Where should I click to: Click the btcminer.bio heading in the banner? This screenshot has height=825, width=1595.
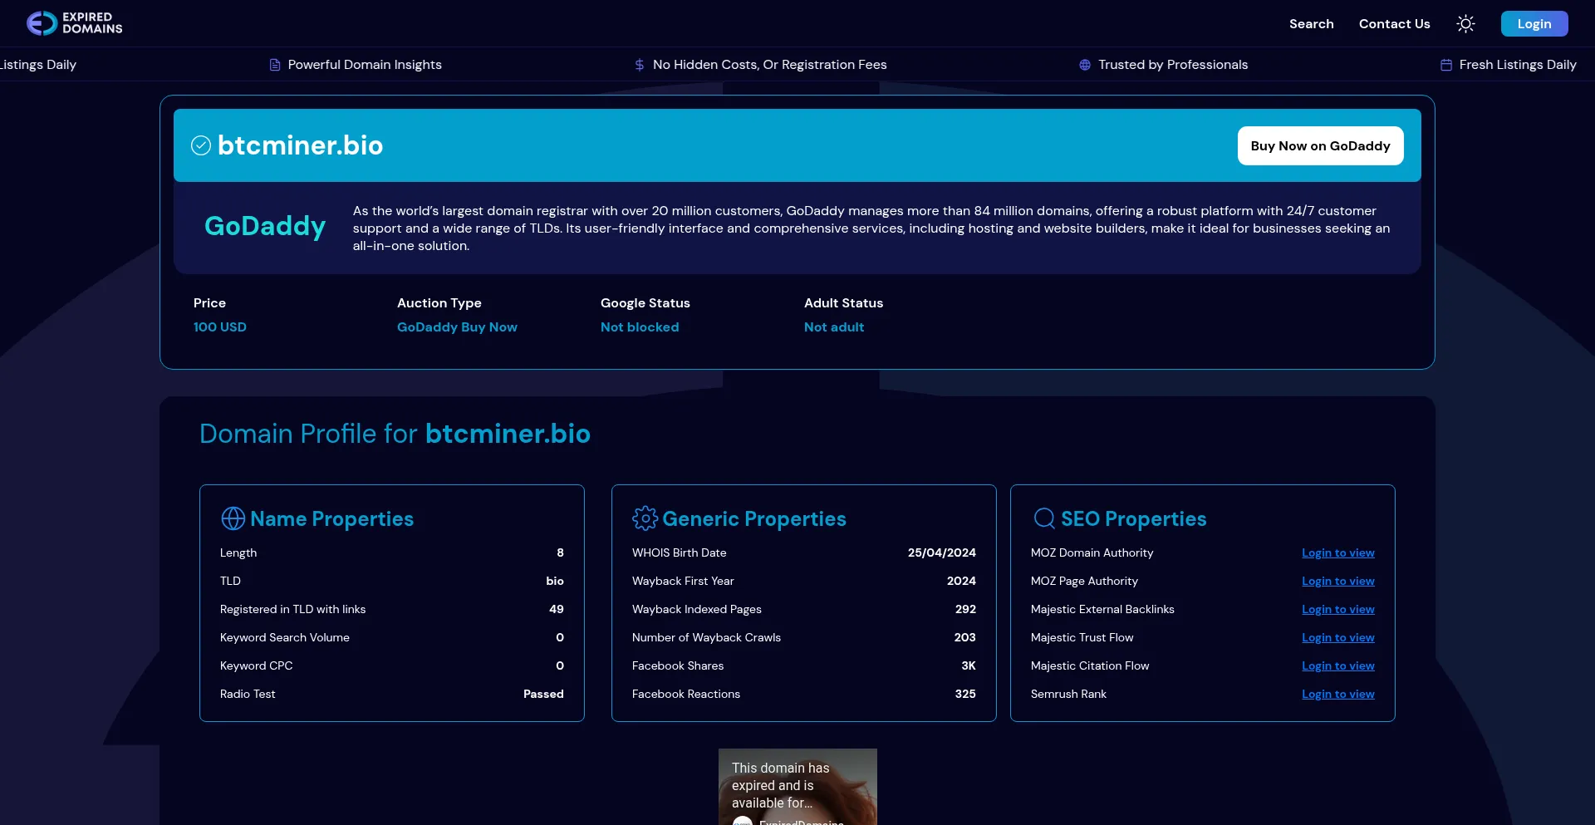click(300, 146)
